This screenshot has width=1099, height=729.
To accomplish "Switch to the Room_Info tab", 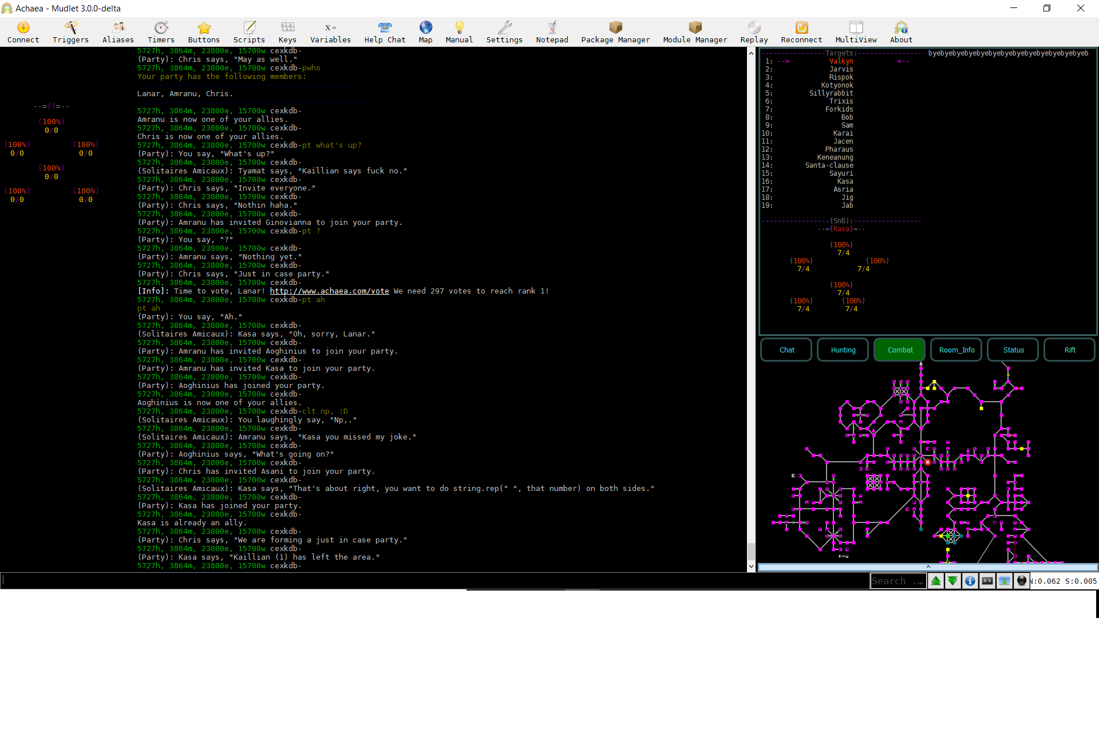I will [956, 350].
